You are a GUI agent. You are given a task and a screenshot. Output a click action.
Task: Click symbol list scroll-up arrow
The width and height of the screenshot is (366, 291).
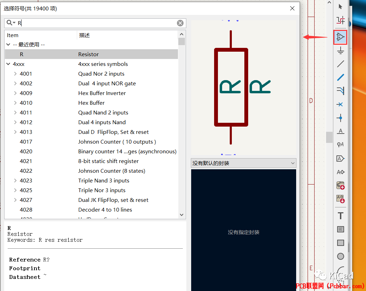181,34
